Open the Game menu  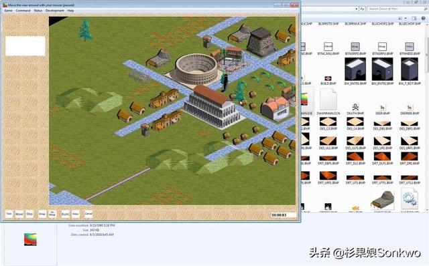pyautogui.click(x=8, y=11)
